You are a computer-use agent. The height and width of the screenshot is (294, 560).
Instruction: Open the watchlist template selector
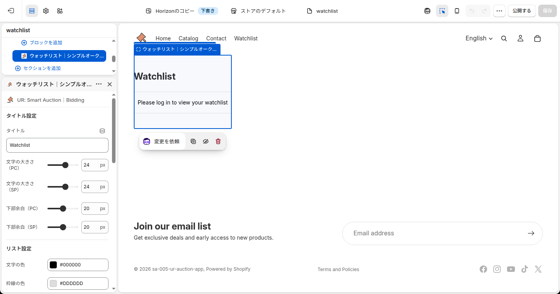pos(322,11)
